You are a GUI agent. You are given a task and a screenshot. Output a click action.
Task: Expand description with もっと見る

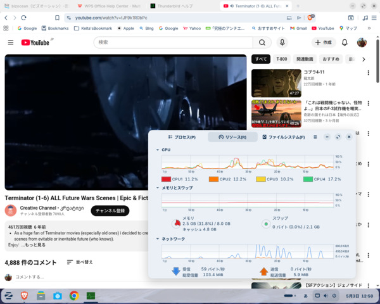[33, 245]
